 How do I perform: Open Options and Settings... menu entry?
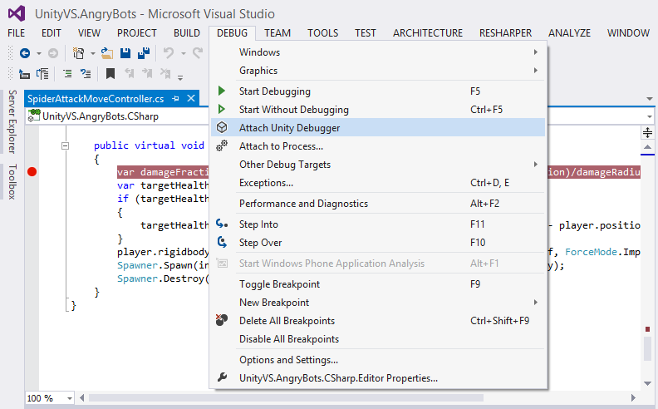378,359
